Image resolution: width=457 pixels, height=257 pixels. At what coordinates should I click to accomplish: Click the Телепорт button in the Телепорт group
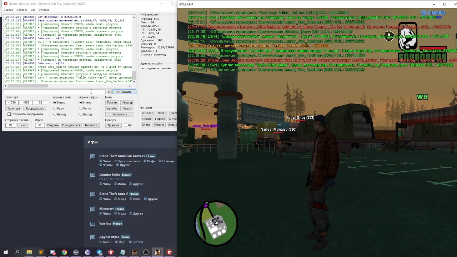tap(14, 109)
